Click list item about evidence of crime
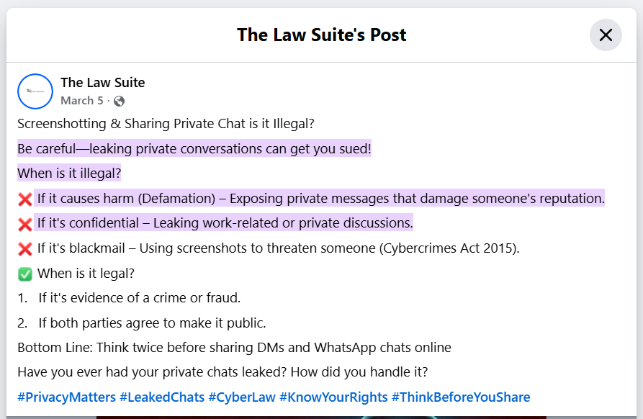The image size is (643, 419). tap(129, 297)
